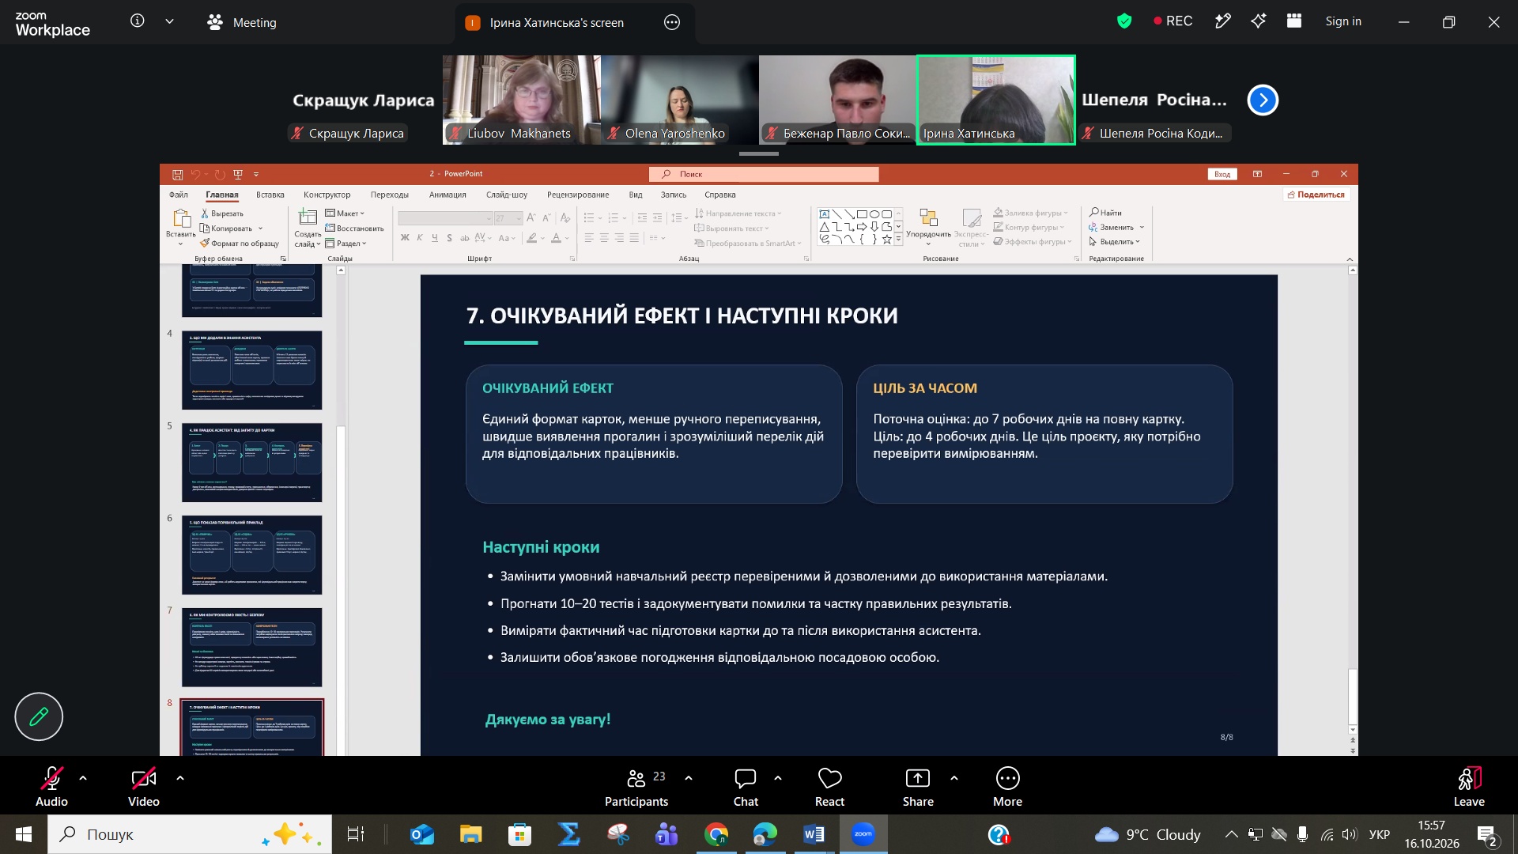
Task: Open Word from the taskbar
Action: click(x=814, y=834)
